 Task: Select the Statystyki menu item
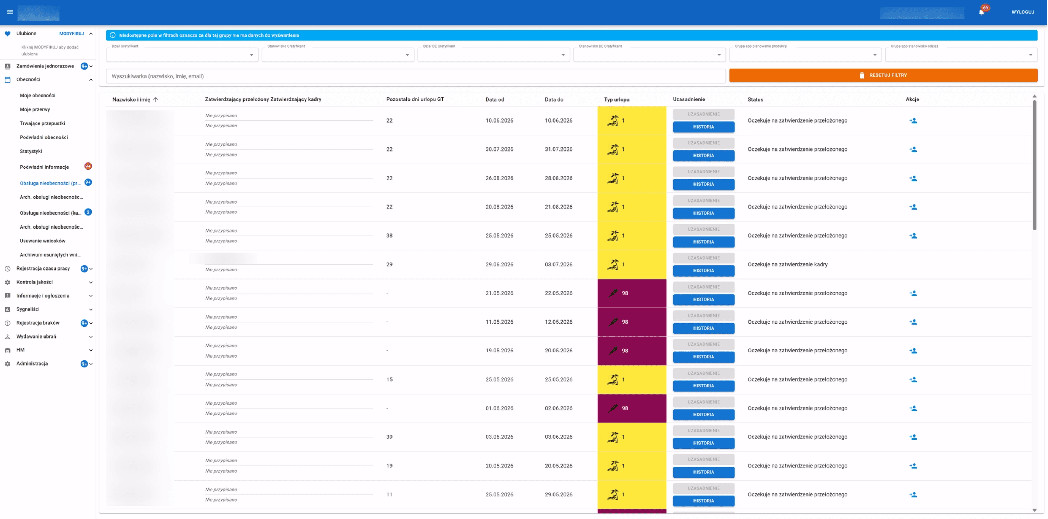coord(31,151)
